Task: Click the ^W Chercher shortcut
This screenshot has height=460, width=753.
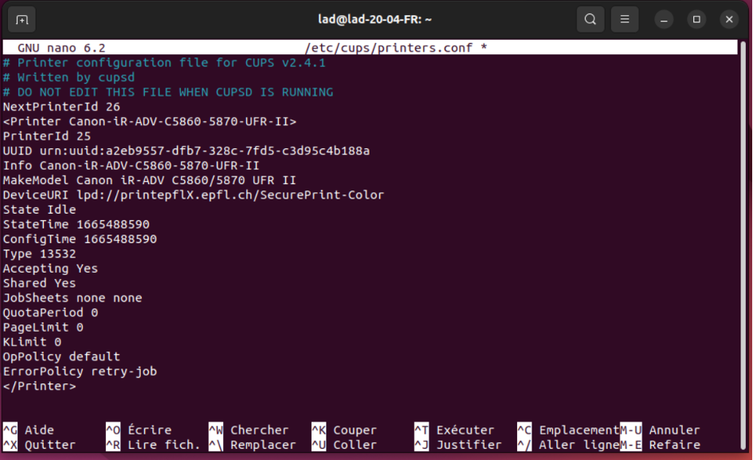Action: (249, 431)
